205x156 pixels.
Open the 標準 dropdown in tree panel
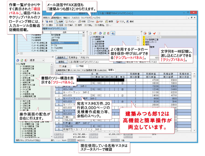37,60
